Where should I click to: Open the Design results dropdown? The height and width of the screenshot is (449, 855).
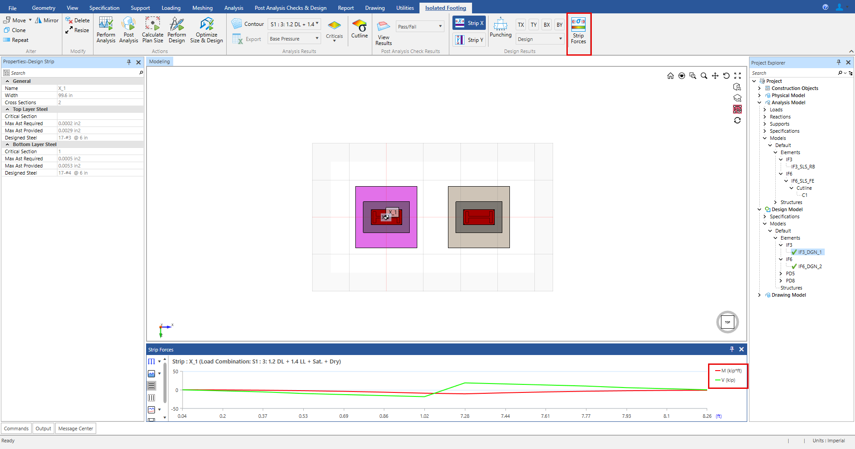pos(540,39)
